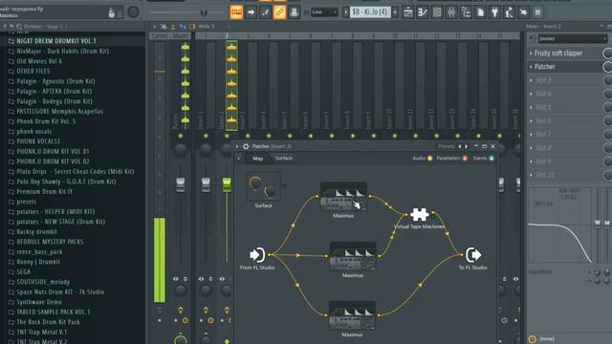Toggle Events connections visibility in Patcher
The image size is (612, 344).
(x=492, y=159)
